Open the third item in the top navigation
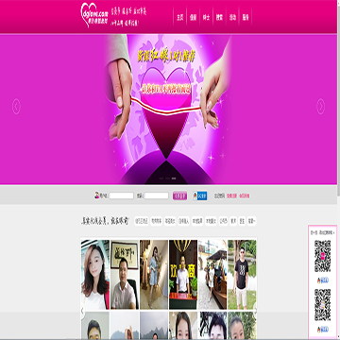Viewport: 340px width, 340px height. click(206, 18)
